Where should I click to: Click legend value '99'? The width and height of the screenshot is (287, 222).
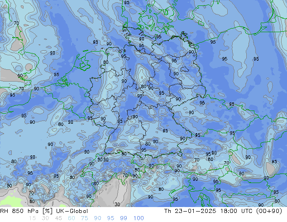pyautogui.click(x=124, y=218)
